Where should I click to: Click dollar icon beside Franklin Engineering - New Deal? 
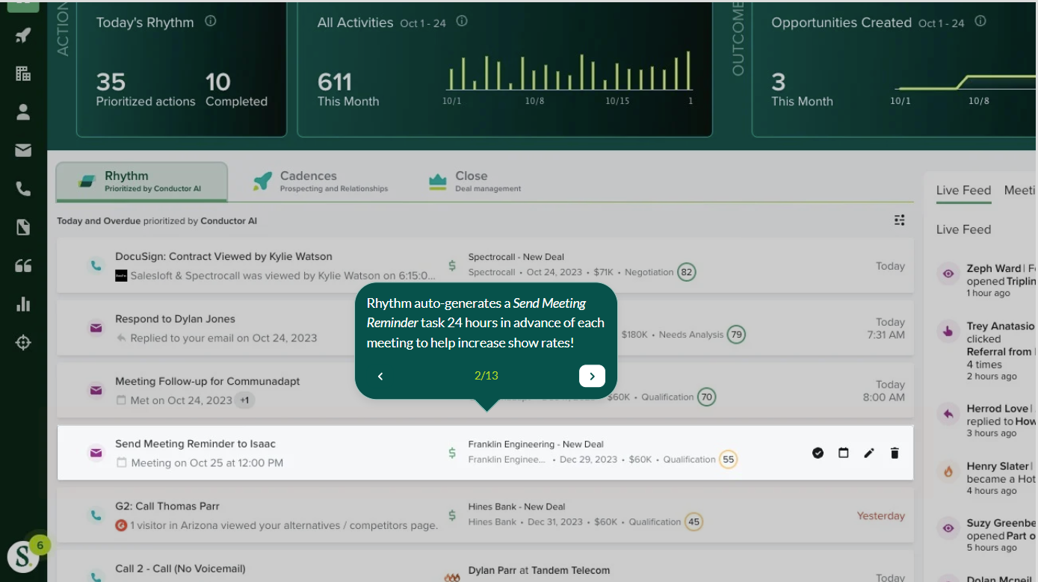tap(452, 453)
